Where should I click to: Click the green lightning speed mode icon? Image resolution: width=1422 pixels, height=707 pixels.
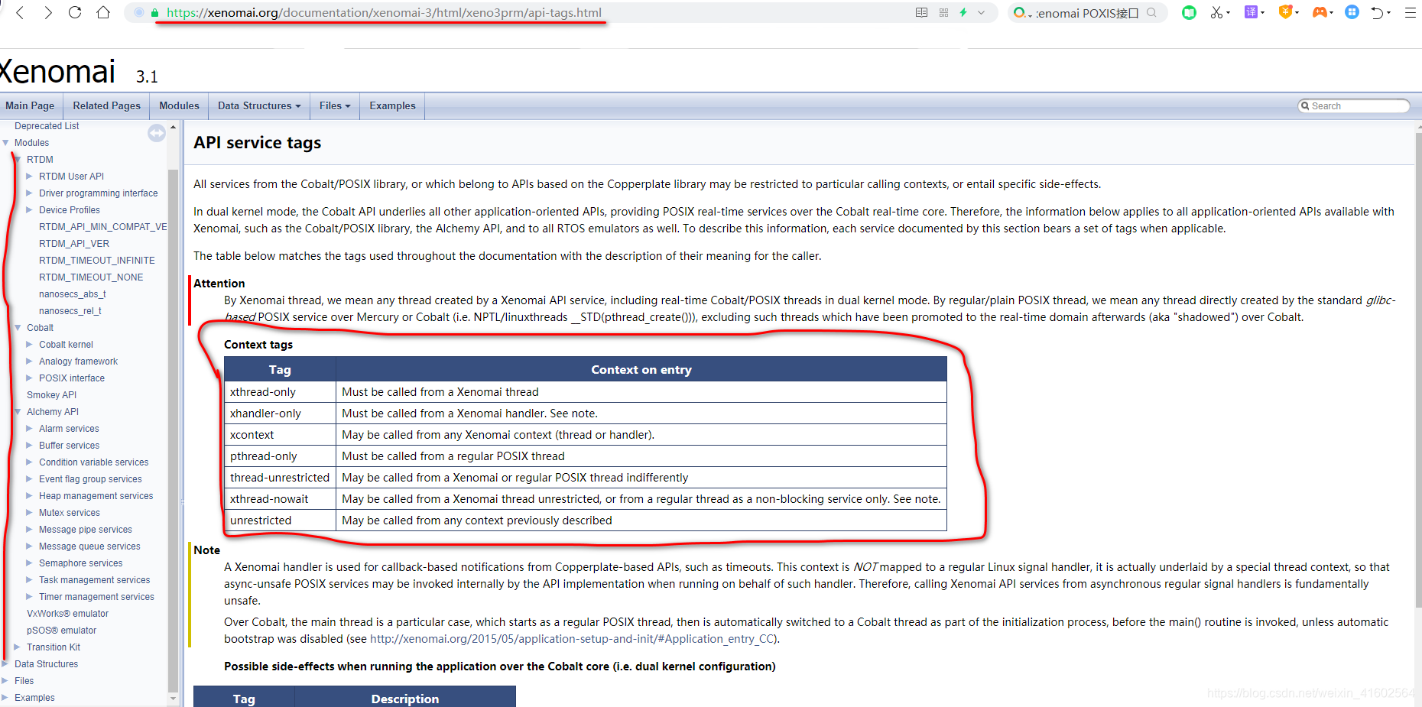pos(963,13)
